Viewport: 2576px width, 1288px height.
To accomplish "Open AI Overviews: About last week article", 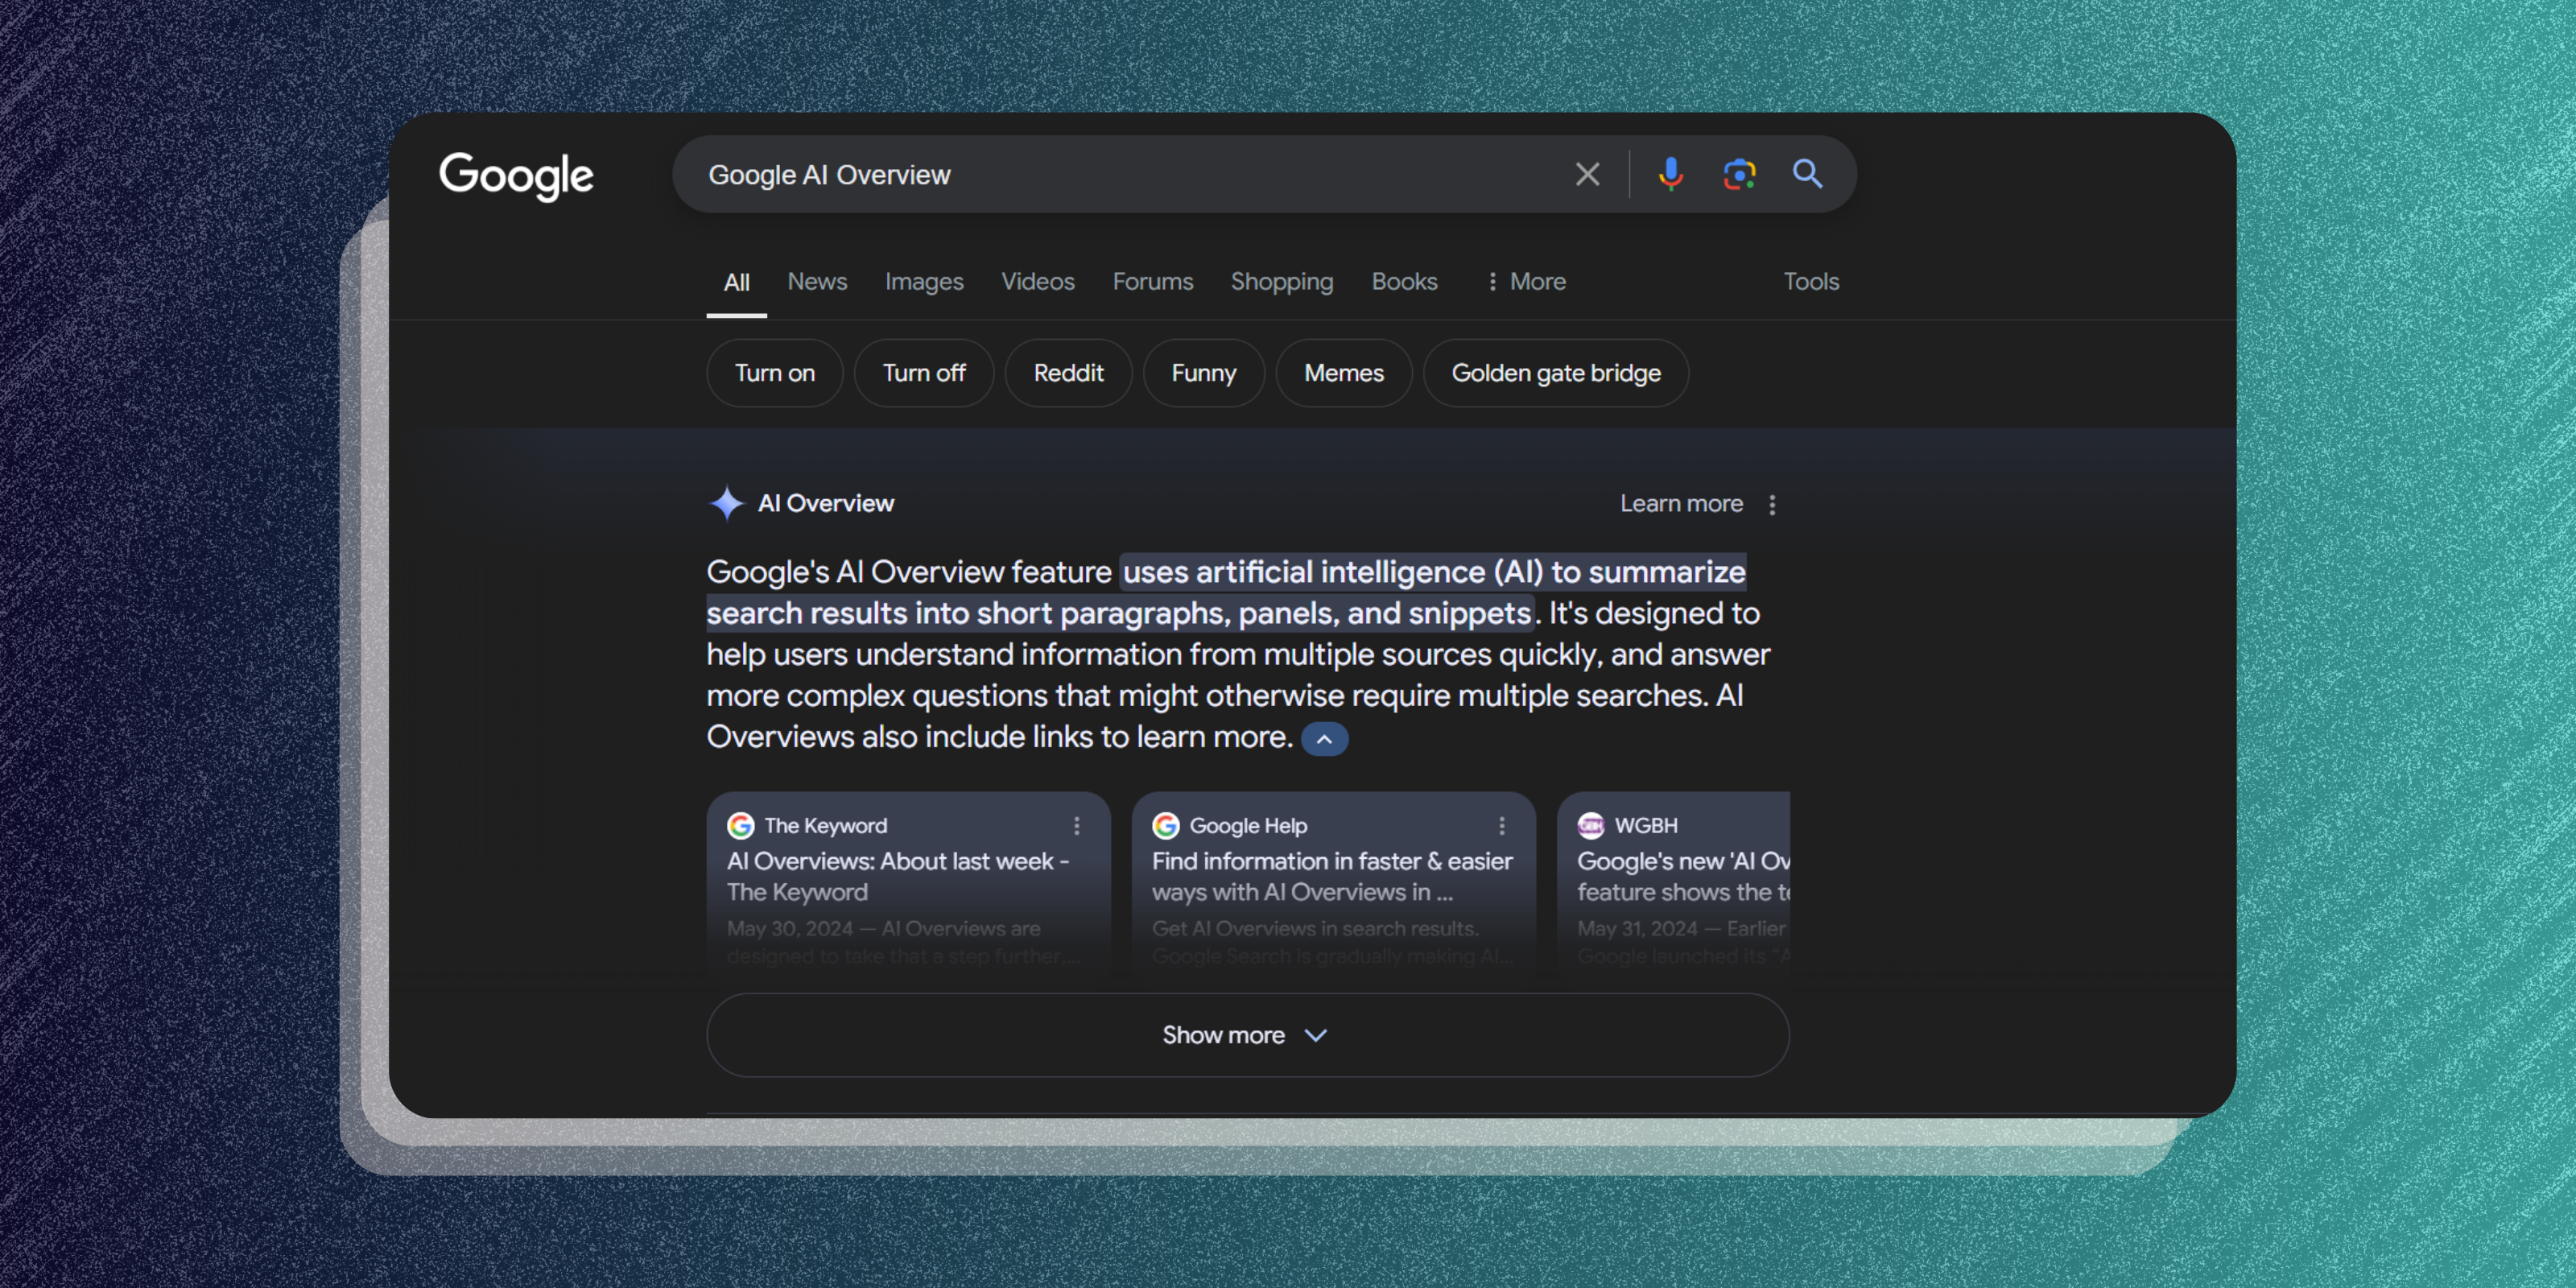I will click(x=898, y=876).
